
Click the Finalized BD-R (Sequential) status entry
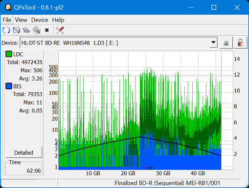coord(149,183)
